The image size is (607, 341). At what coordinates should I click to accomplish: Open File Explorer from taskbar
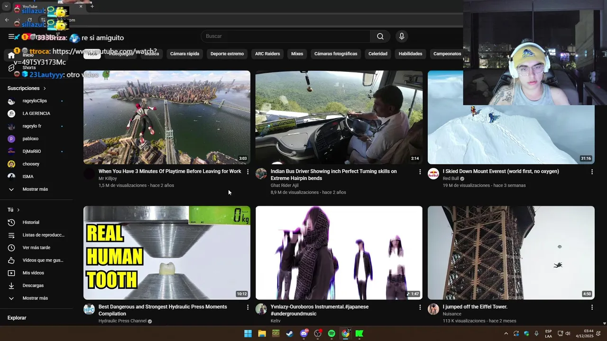[262, 333]
